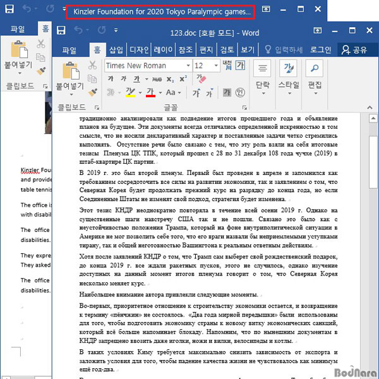Image resolution: width=379 pixels, height=379 pixels.
Task: Switch to the 홈 tab in 123.doc window
Action: coord(97,50)
